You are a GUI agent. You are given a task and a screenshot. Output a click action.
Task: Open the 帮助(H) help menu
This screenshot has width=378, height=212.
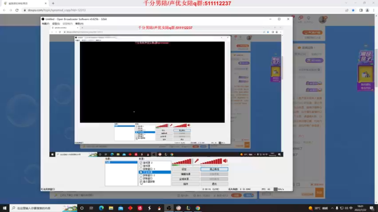pyautogui.click(x=79, y=24)
